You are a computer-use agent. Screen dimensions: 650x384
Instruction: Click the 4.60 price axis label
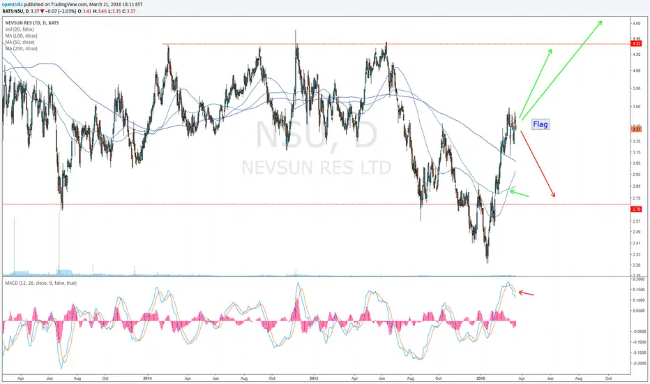636,24
